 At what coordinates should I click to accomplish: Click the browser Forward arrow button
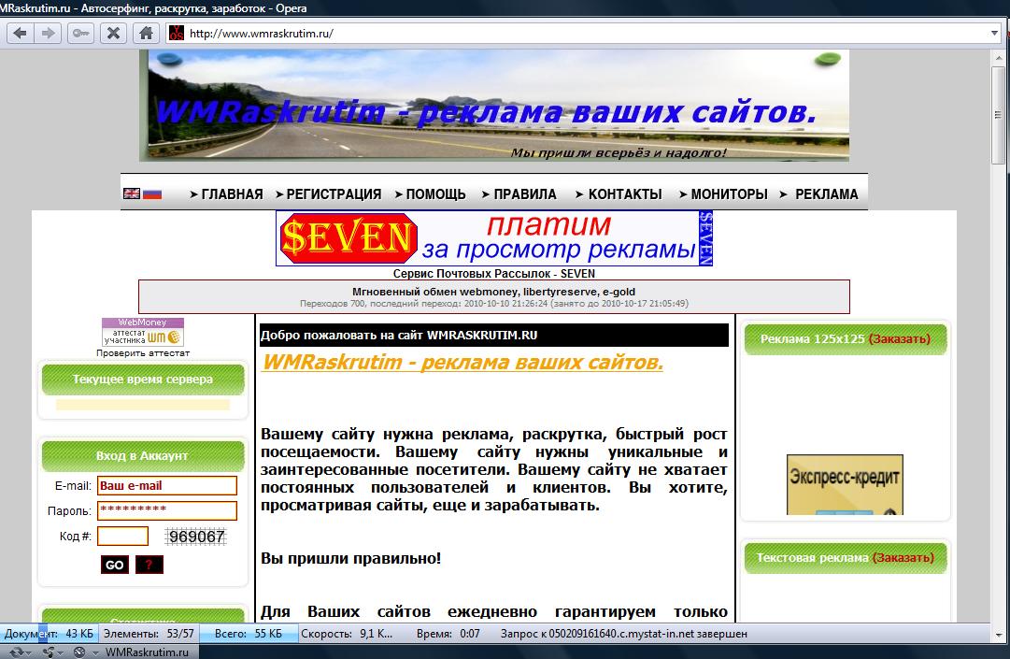pos(48,33)
